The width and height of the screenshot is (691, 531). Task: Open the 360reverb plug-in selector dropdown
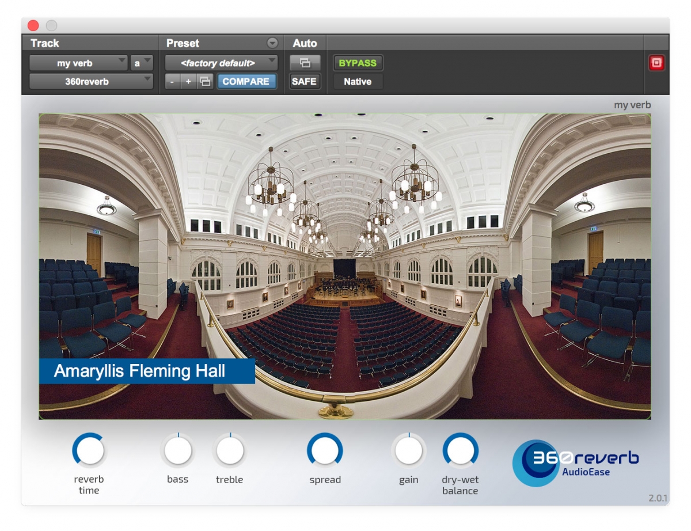(91, 81)
